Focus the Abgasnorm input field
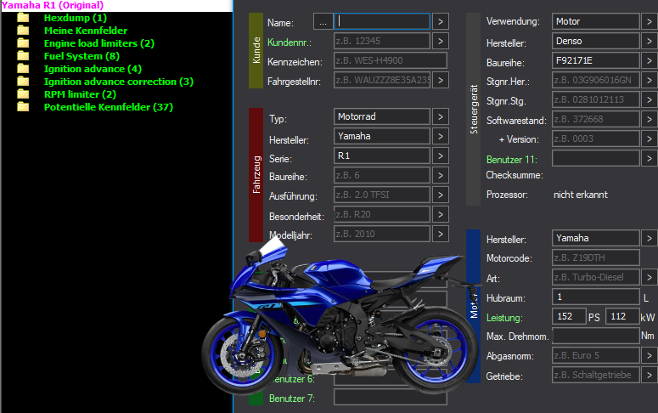658x413 pixels. coord(595,355)
